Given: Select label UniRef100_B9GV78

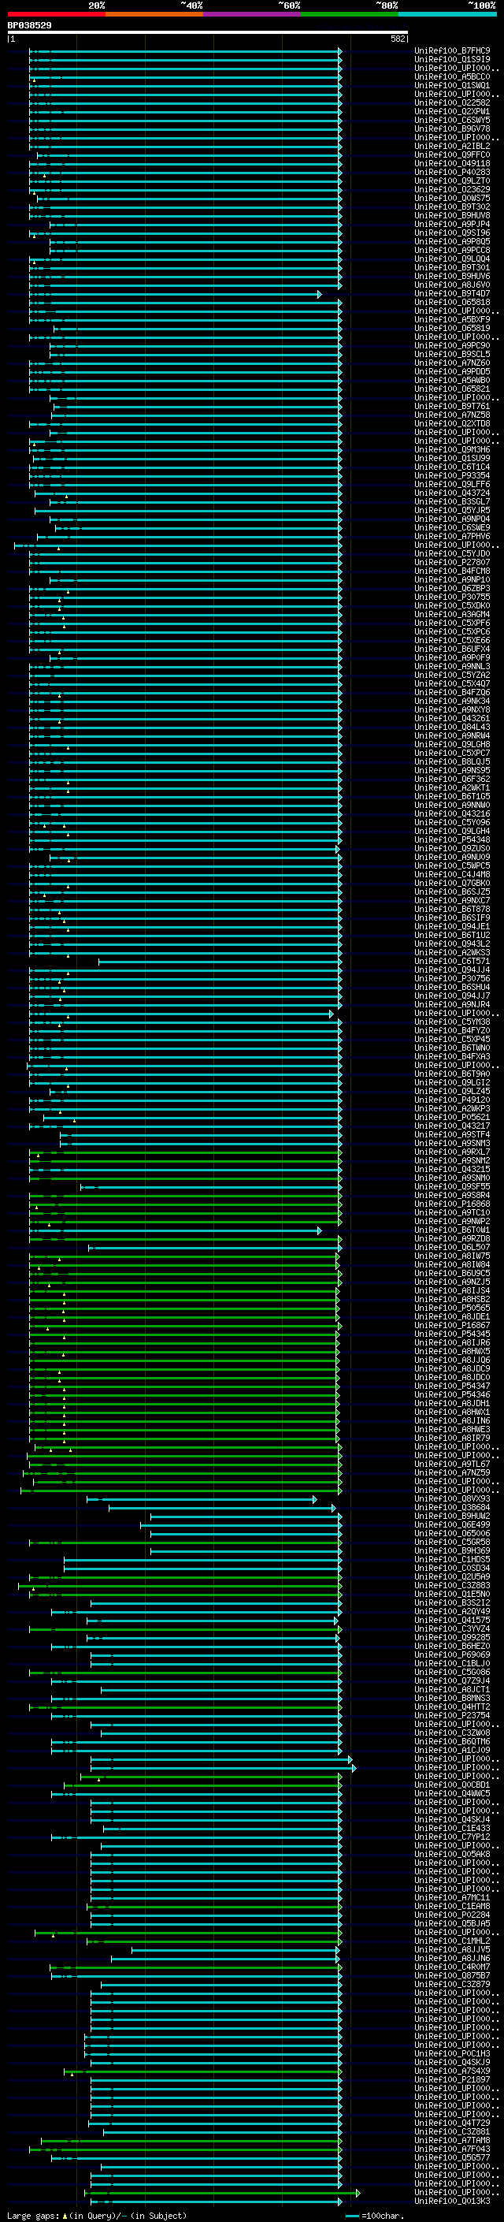Looking at the screenshot, I should click(452, 128).
